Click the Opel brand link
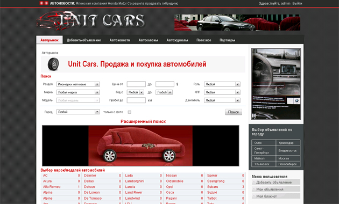The image size is (339, 204). [x=169, y=187]
